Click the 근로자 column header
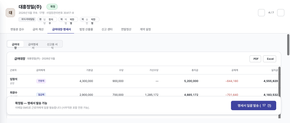290x123 pixels. point(13,70)
